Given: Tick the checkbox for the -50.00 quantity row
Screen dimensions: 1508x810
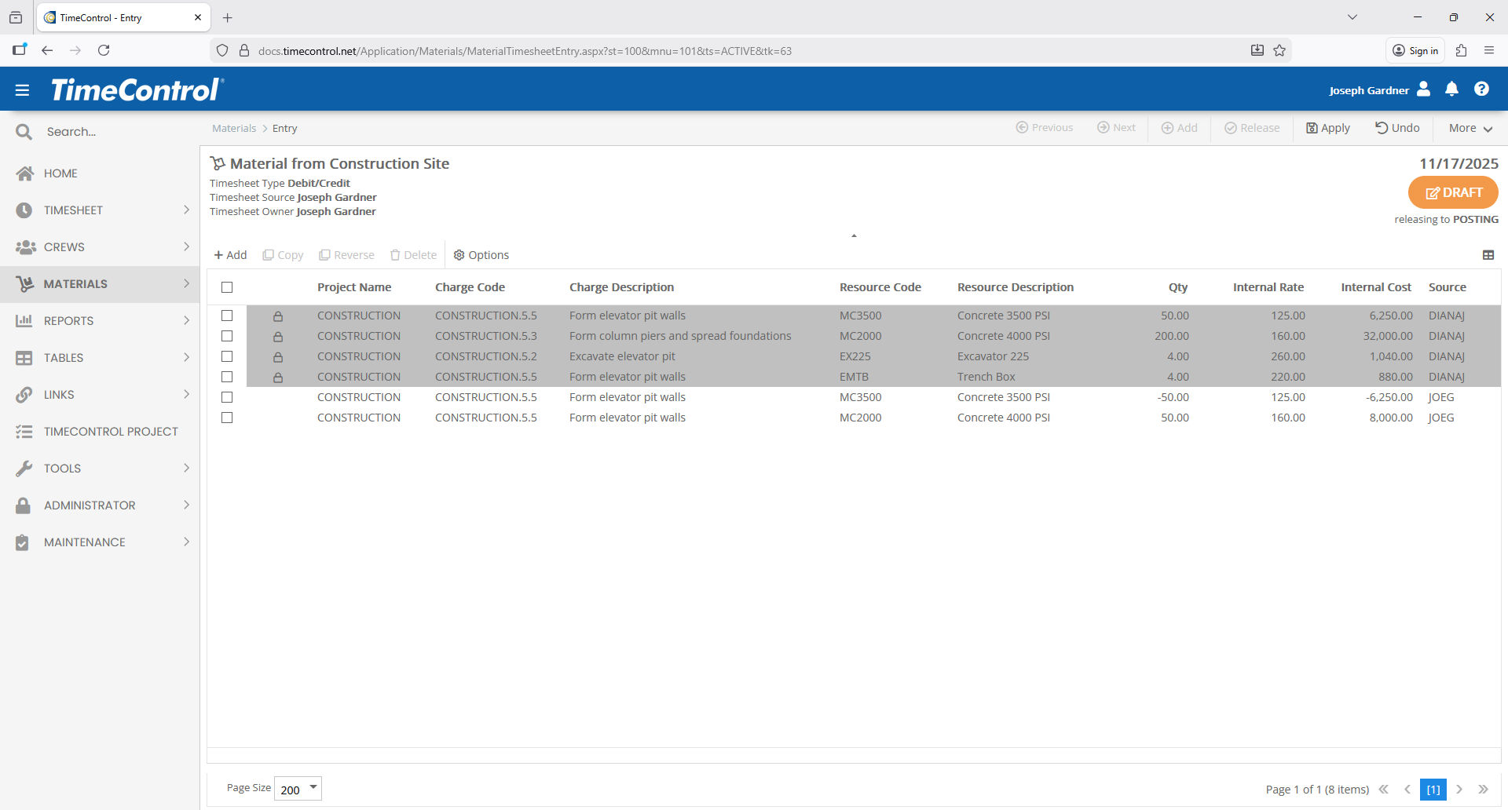Looking at the screenshot, I should [227, 397].
